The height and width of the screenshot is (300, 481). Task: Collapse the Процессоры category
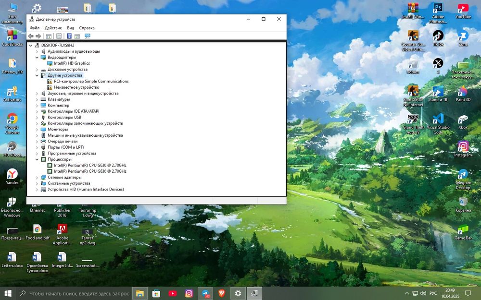click(37, 159)
